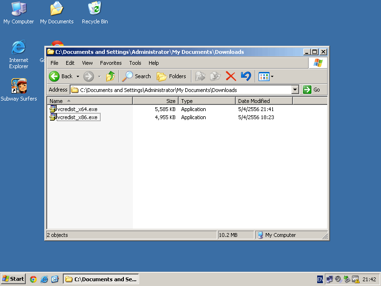Click the 4,955 KB size cell
Viewport: 381px width, 286px height.
coord(165,117)
